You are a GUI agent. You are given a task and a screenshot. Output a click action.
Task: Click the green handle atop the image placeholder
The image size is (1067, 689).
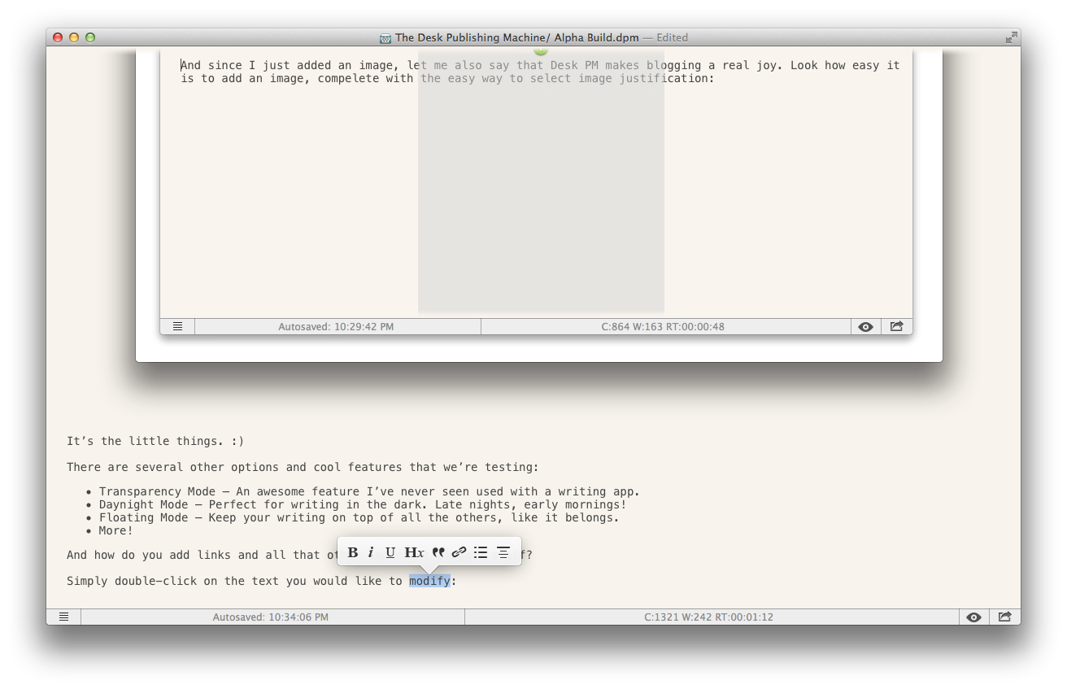[541, 50]
